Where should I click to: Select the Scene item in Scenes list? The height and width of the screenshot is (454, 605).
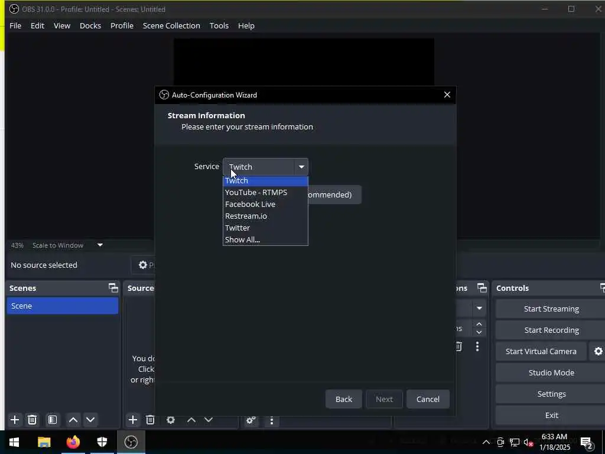(63, 306)
